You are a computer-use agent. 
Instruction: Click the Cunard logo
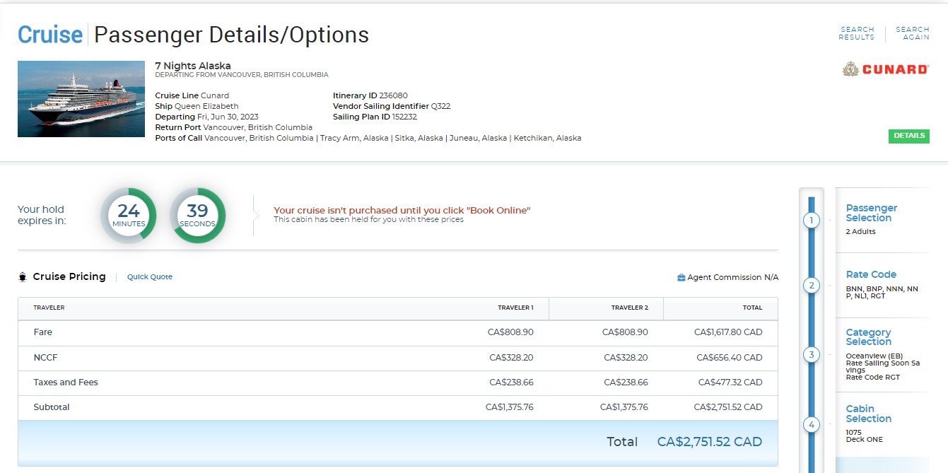coord(886,69)
